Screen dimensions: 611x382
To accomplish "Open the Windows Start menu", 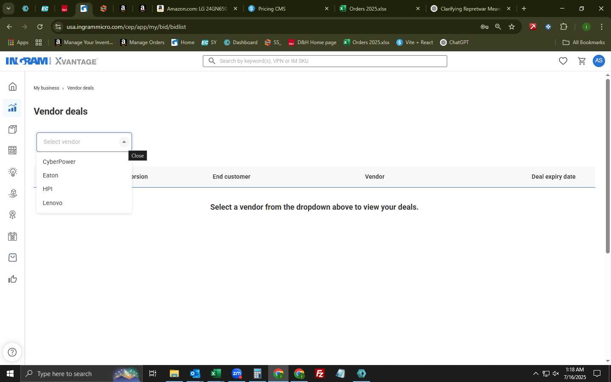I will click(x=10, y=374).
